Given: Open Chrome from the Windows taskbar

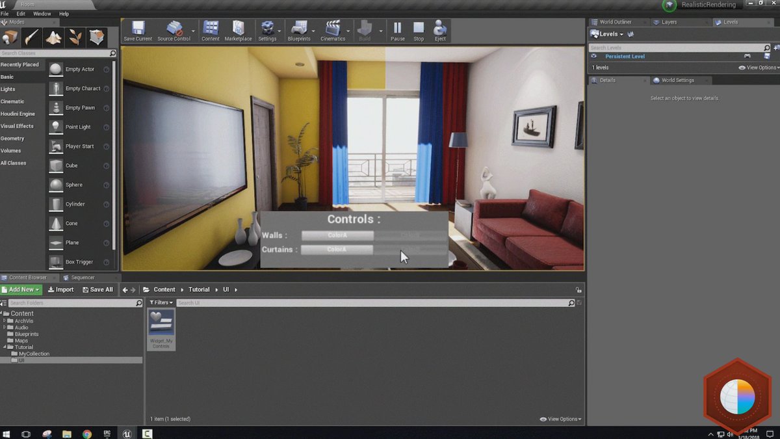Looking at the screenshot, I should [x=87, y=433].
